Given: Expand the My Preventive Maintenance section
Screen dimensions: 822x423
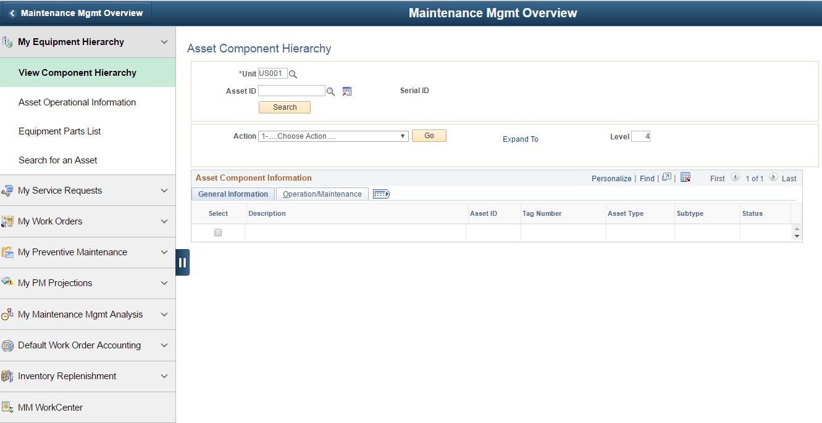Looking at the screenshot, I should click(x=164, y=252).
